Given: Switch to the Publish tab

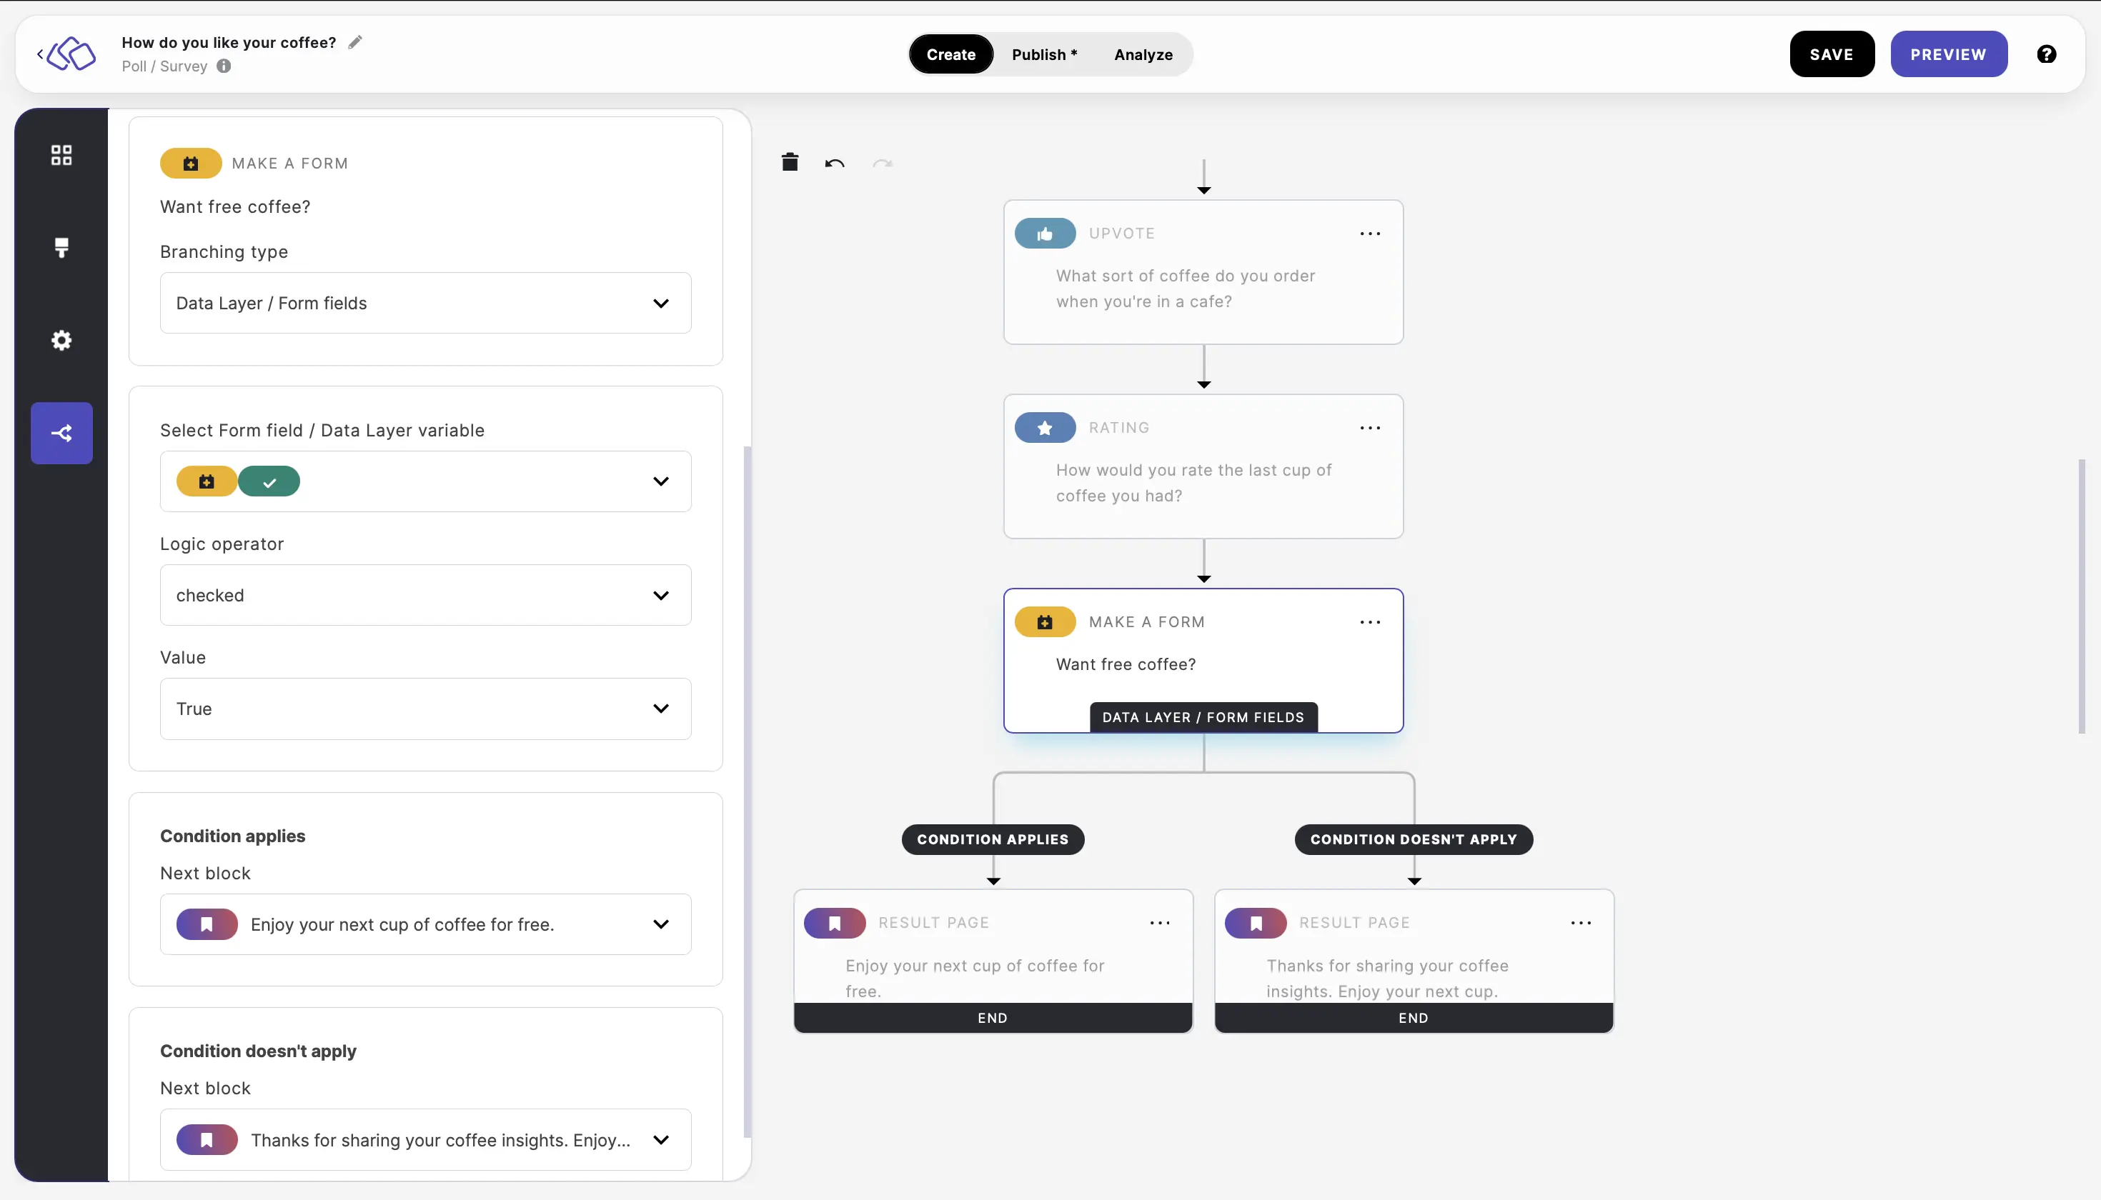Looking at the screenshot, I should pyautogui.click(x=1044, y=54).
